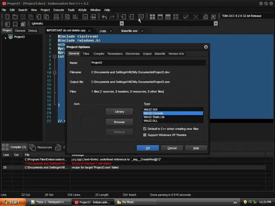Open the (globals) scope dropdown
The image size is (275, 206).
[x=122, y=24]
